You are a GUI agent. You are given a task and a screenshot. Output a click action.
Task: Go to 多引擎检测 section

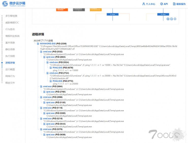[x=11, y=16]
